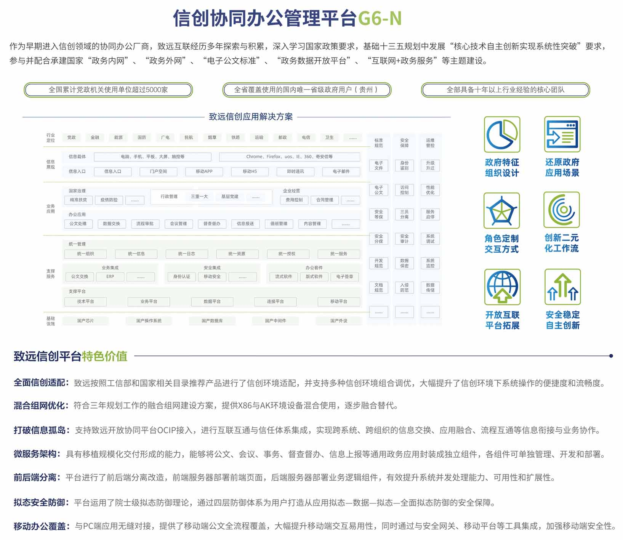Image resolution: width=623 pixels, height=540 pixels.
Task: Click the 流式软件 box
Action: (284, 277)
